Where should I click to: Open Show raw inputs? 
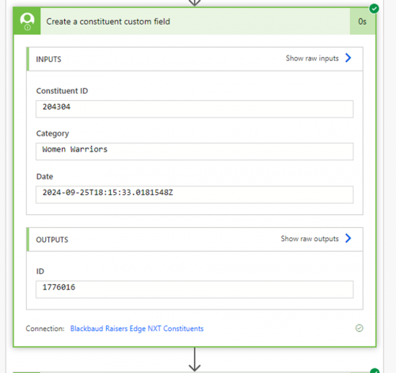tap(312, 58)
